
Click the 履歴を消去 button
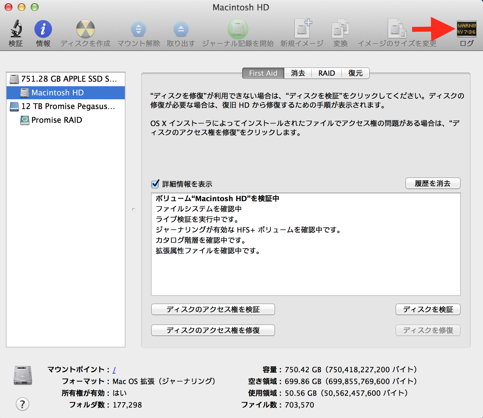(x=433, y=184)
